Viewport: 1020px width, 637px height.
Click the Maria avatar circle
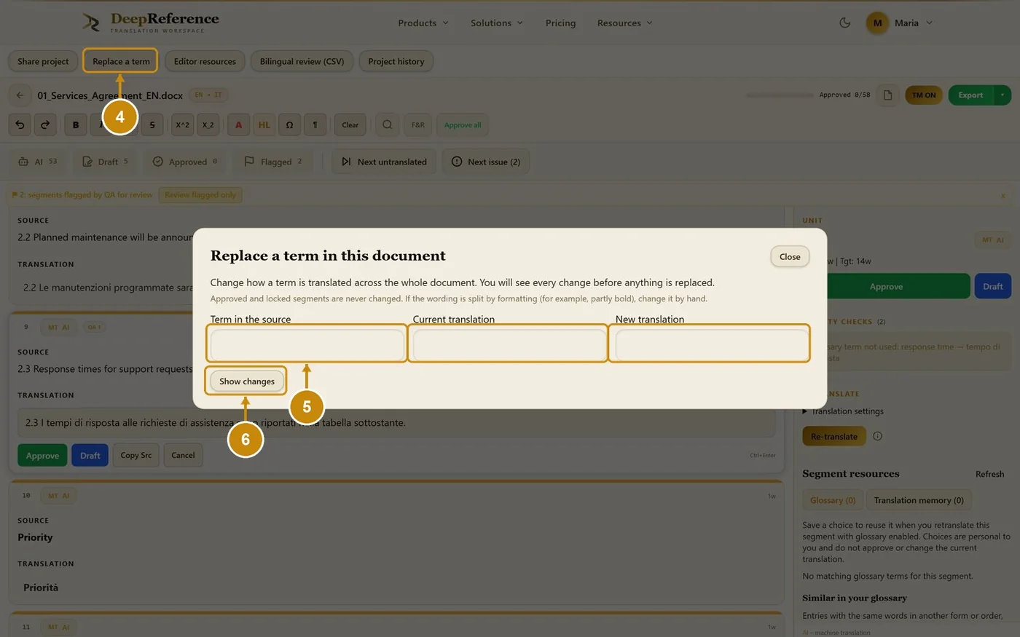click(x=877, y=23)
